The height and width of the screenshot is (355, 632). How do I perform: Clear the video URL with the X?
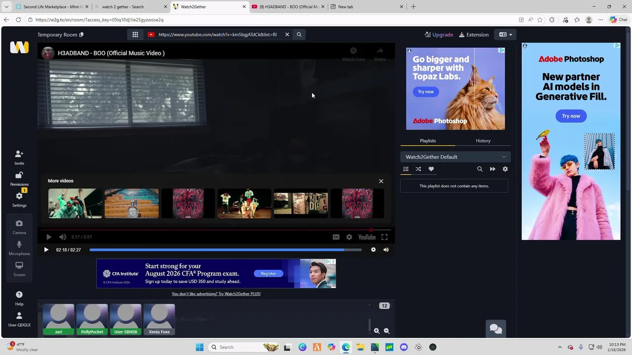[287, 35]
